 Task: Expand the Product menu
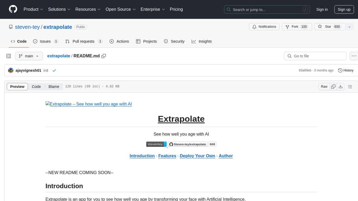33,9
